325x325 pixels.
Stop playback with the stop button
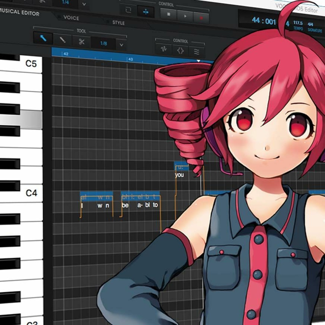coord(169,14)
